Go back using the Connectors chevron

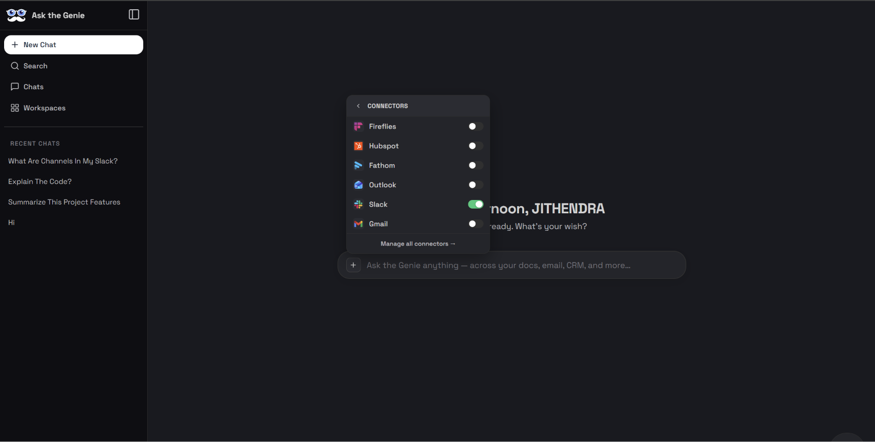pyautogui.click(x=358, y=106)
